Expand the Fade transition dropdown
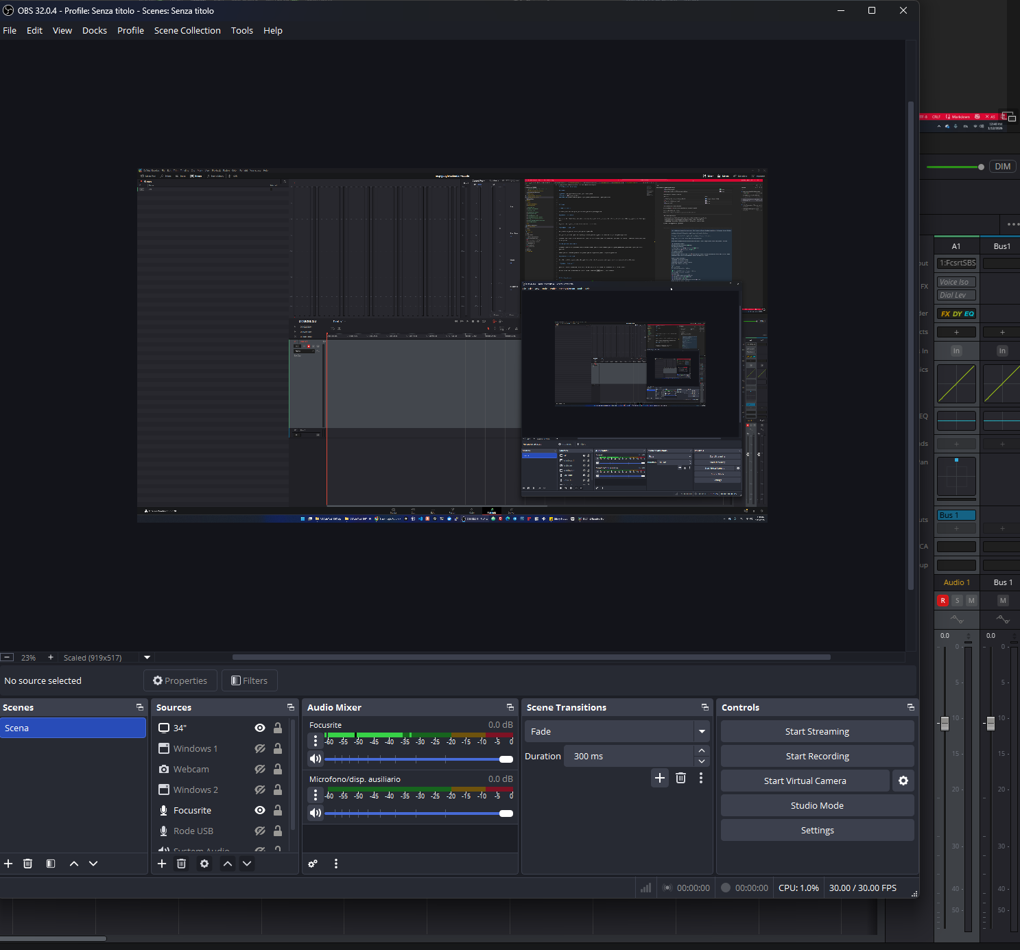1020x950 pixels. (x=702, y=731)
